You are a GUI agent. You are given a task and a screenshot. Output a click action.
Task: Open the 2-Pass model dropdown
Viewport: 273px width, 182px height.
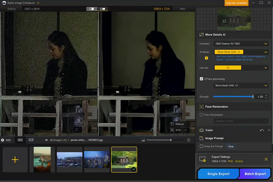coord(241,86)
